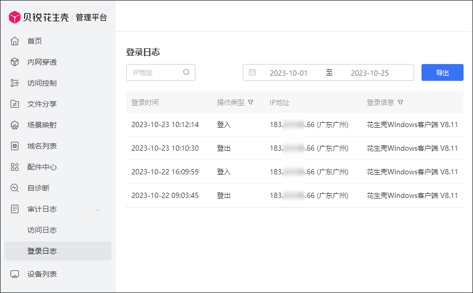Click the blue 导出 export button
This screenshot has width=473, height=293.
coord(442,72)
